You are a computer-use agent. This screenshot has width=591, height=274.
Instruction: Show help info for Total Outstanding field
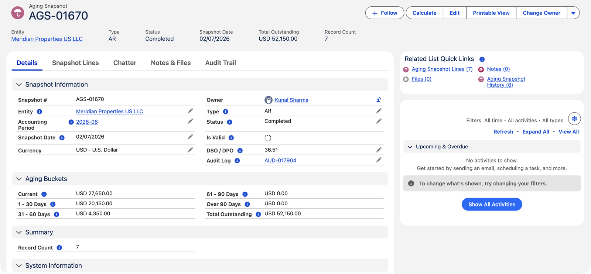[x=258, y=214]
